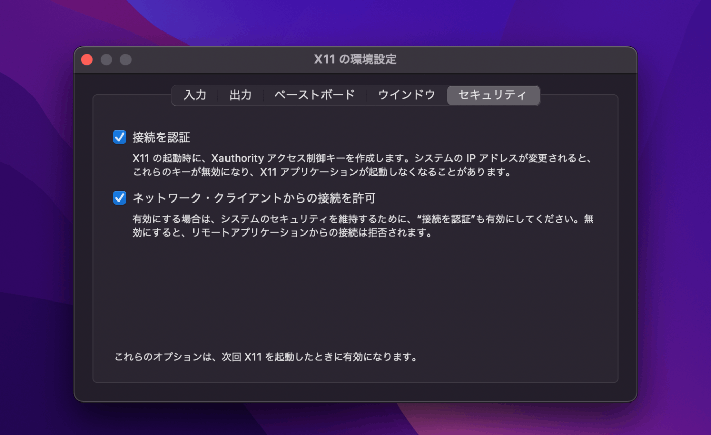Select the ペーストボード tab

point(314,95)
